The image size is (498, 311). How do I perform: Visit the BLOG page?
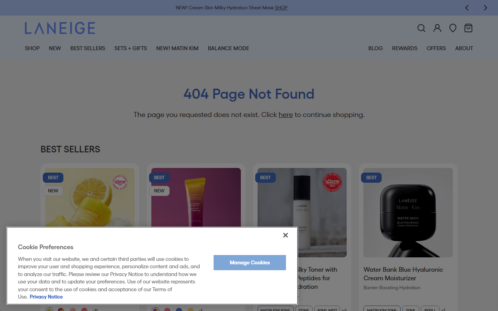click(x=375, y=48)
